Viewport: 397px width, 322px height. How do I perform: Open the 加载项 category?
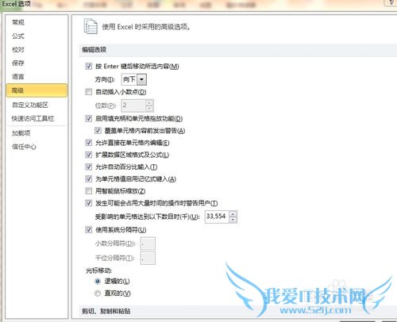(21, 133)
